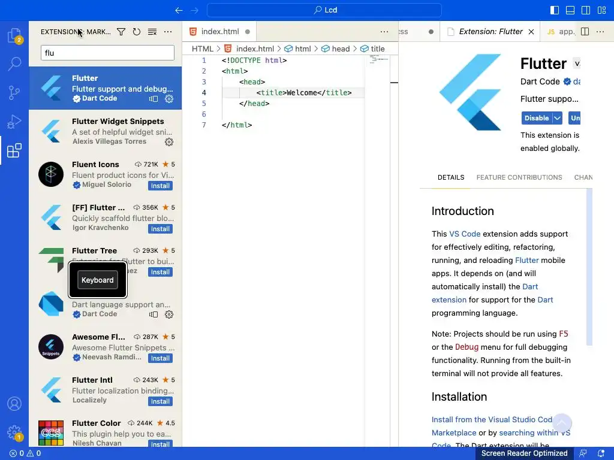Image resolution: width=614 pixels, height=460 pixels.
Task: Click the command center search bar
Action: click(x=324, y=10)
